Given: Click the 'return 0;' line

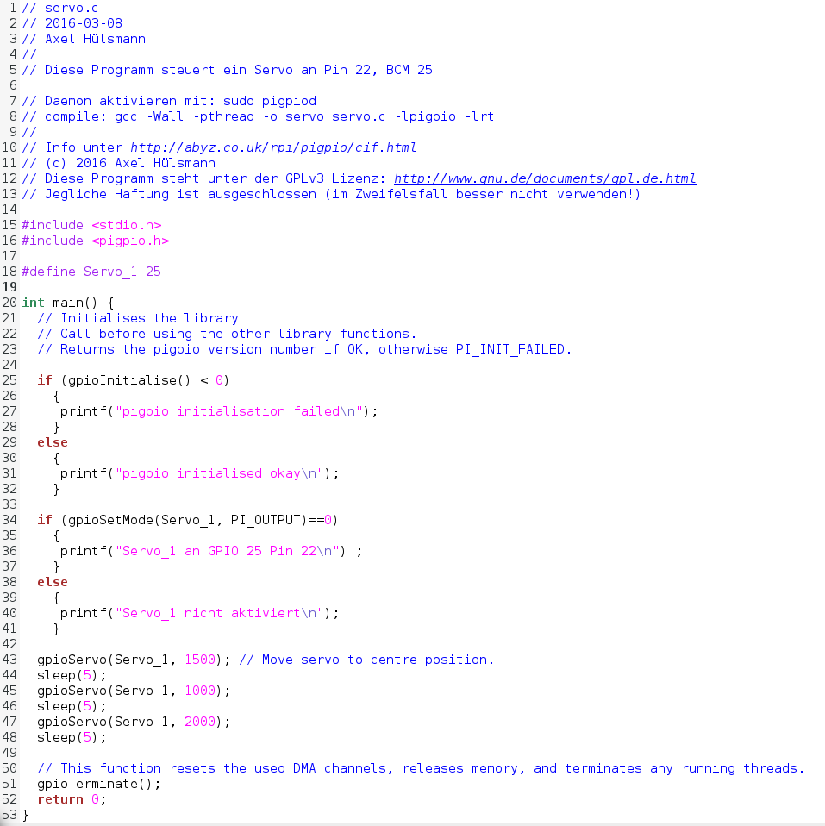Looking at the screenshot, I should [72, 799].
